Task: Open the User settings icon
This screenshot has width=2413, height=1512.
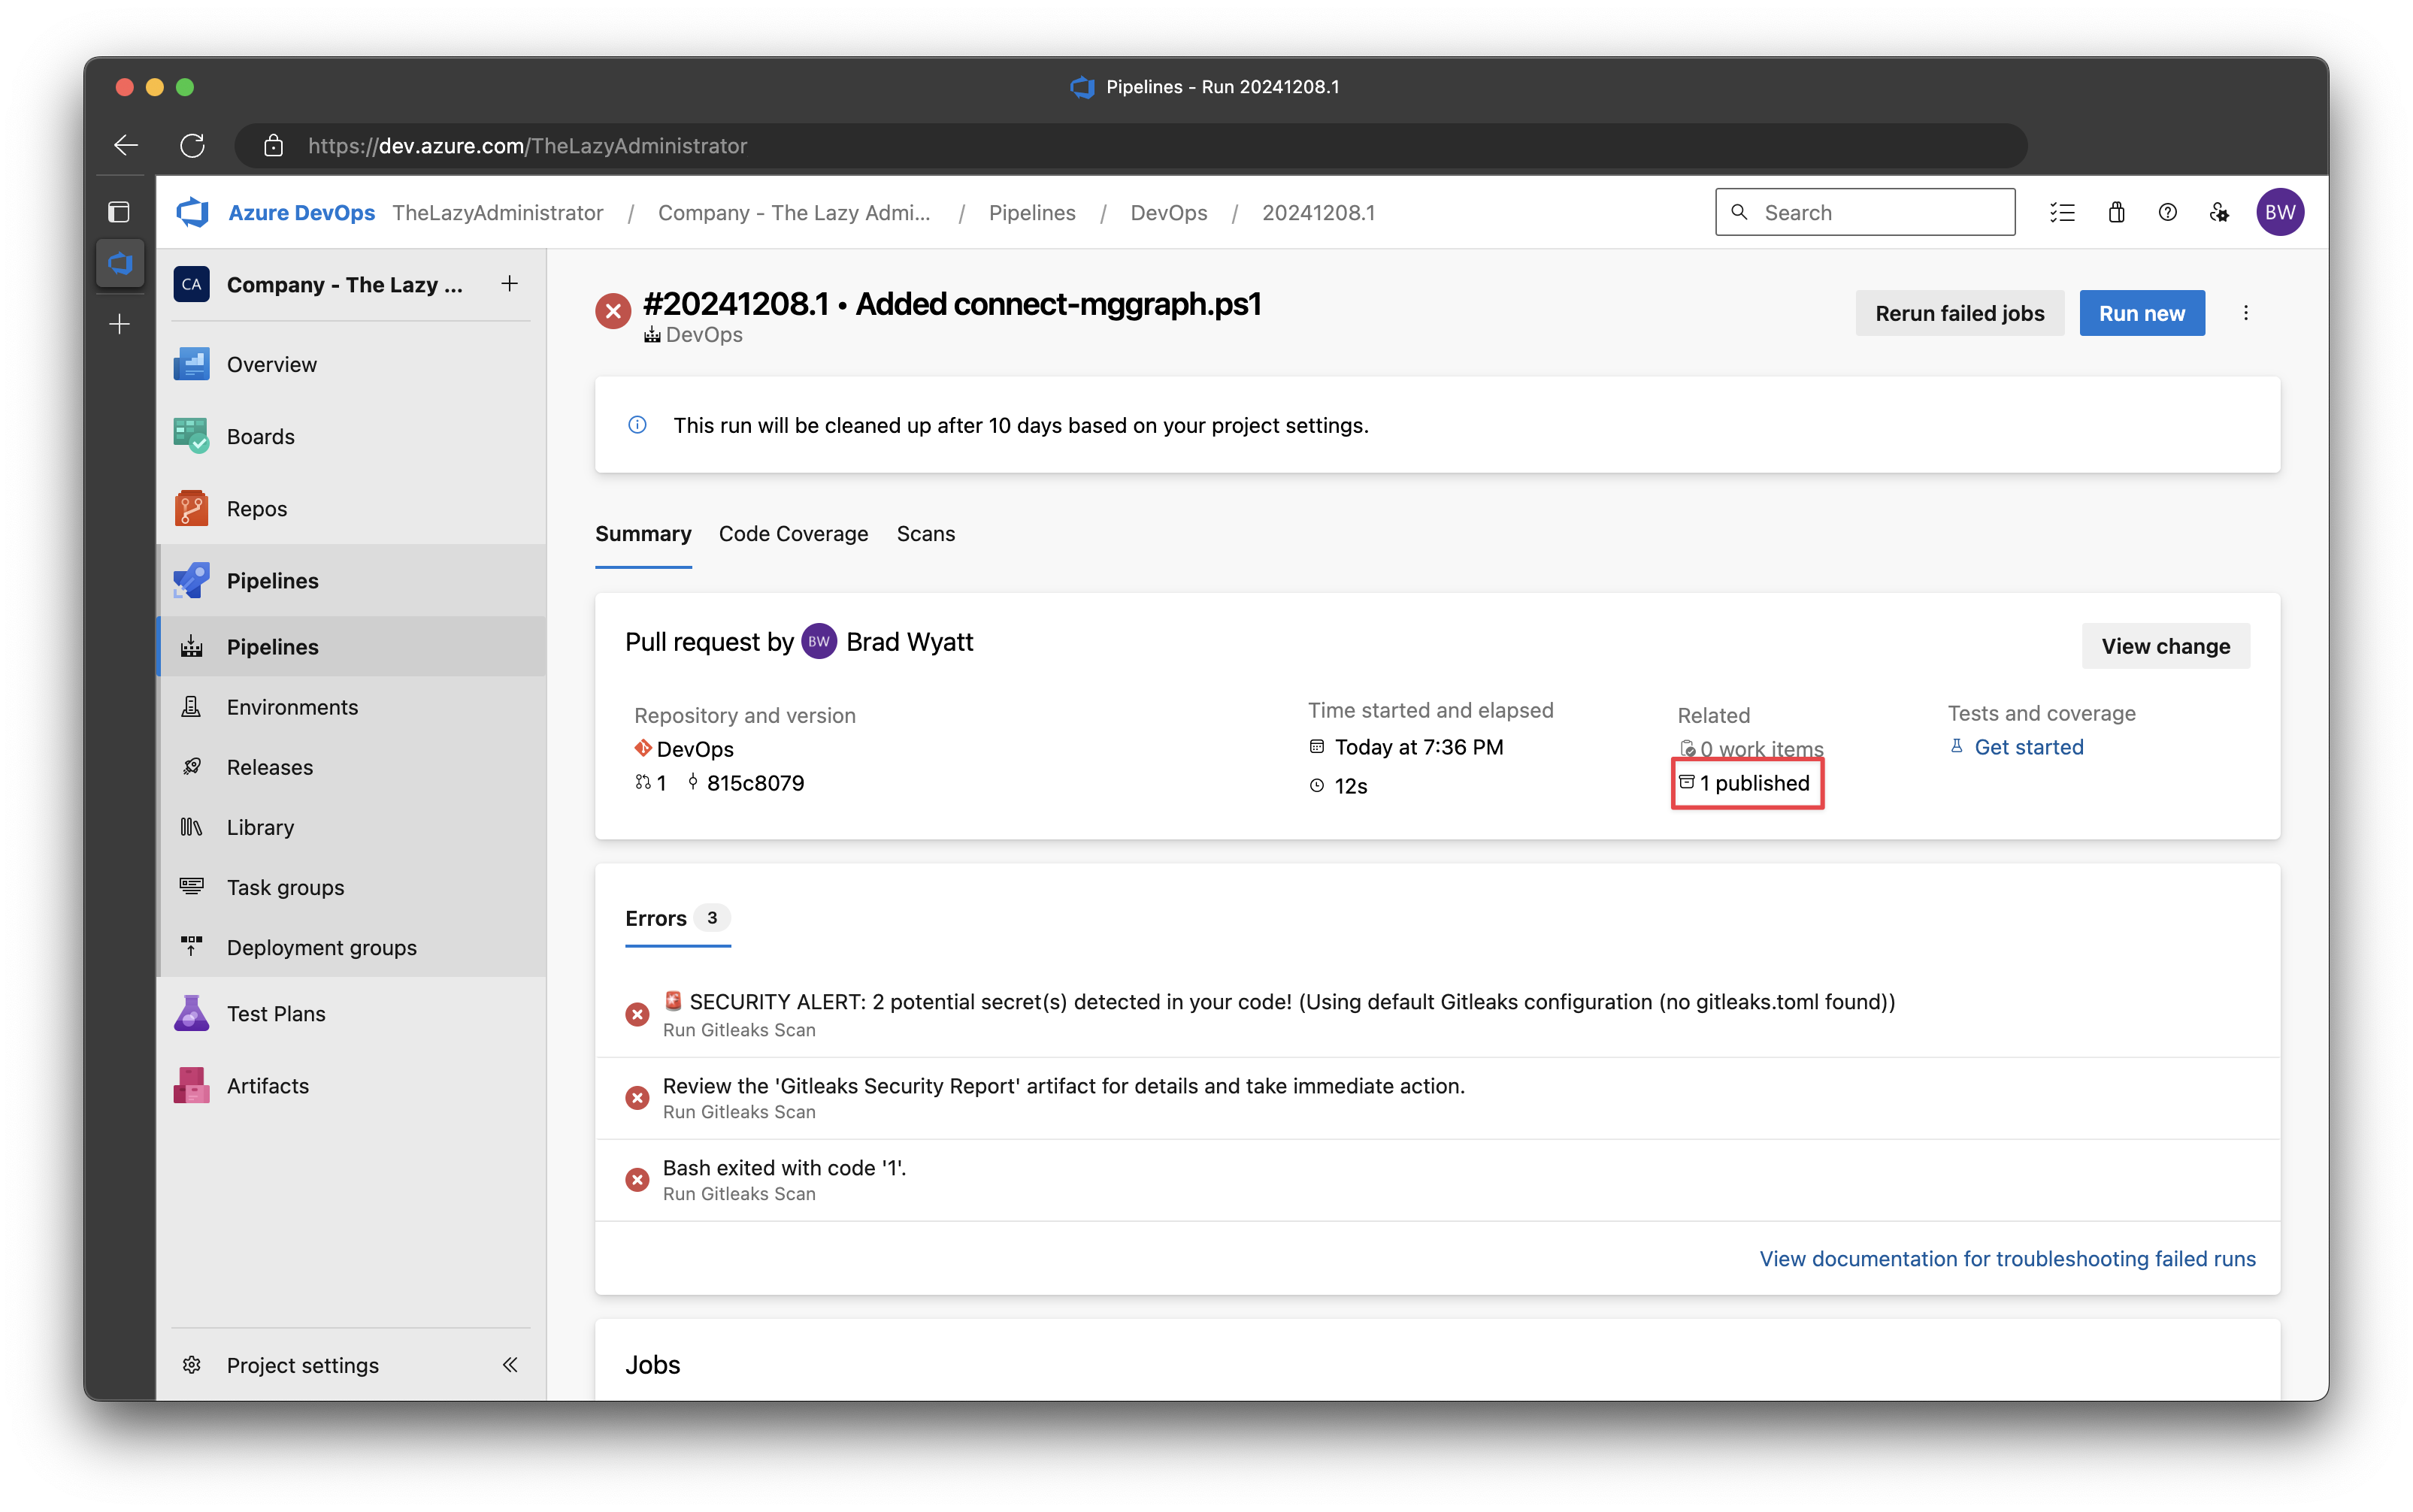Action: coord(2218,213)
